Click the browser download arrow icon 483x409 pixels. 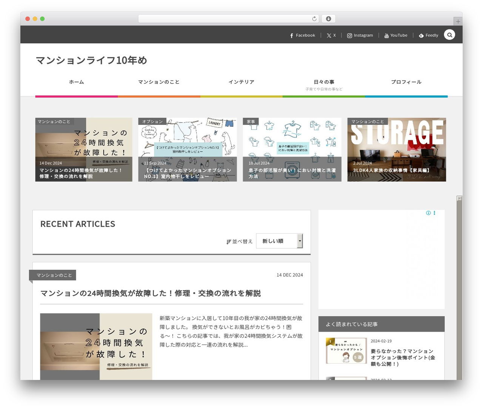point(328,19)
